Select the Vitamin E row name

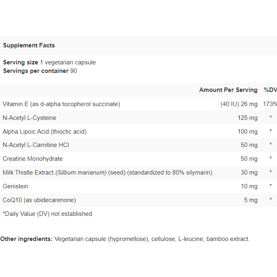[x=62, y=104]
